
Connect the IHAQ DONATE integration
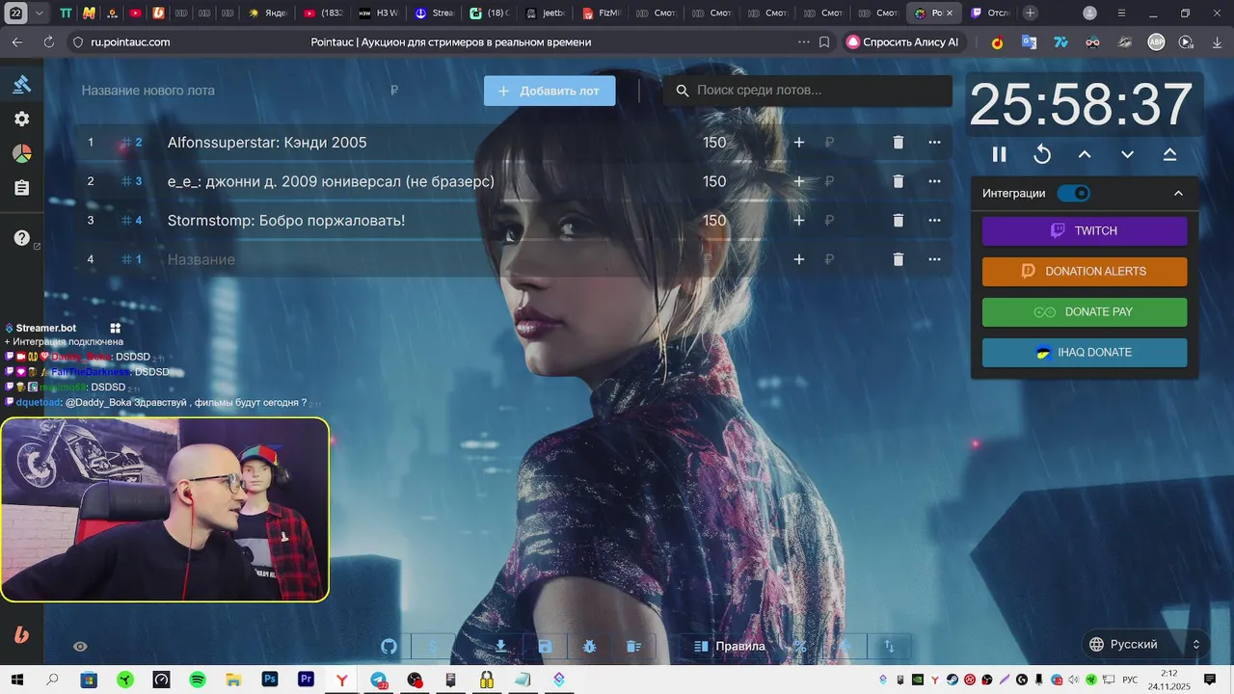click(1085, 353)
